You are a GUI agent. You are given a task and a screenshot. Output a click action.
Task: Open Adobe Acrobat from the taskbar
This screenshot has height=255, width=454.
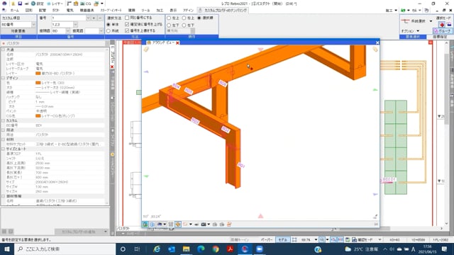(x=230, y=249)
